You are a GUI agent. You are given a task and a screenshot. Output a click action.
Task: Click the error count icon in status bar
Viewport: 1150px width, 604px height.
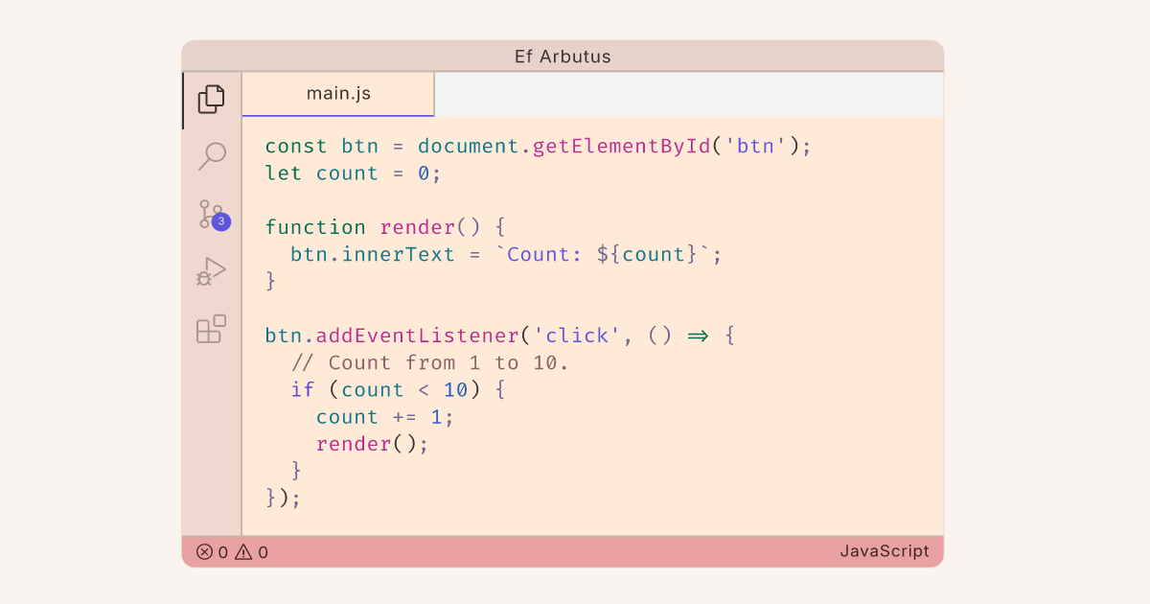(x=204, y=551)
